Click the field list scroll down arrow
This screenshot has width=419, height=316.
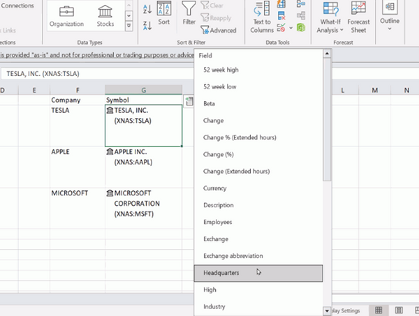[x=327, y=310]
